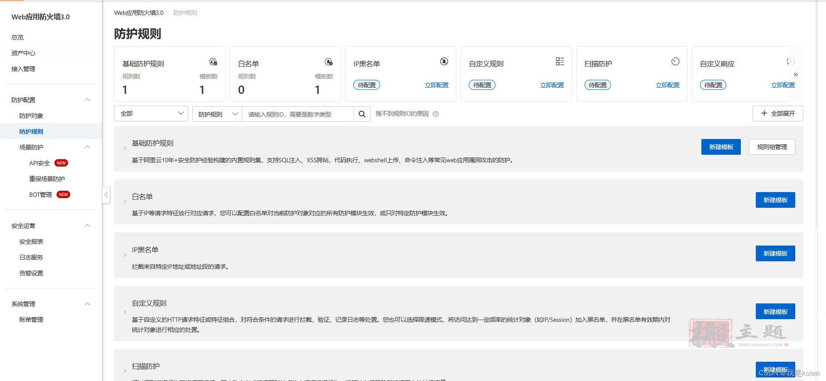Expand the 基础防护规则 section row
The width and height of the screenshot is (826, 381).
point(125,149)
